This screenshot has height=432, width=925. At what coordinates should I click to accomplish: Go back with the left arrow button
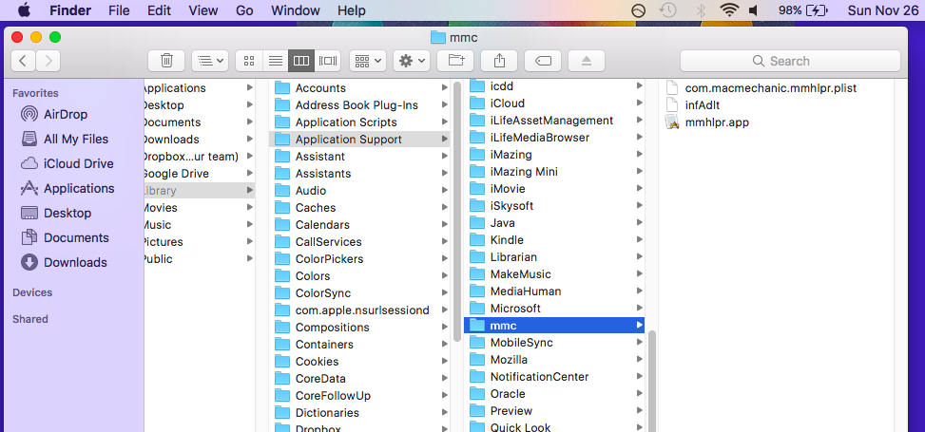click(23, 61)
